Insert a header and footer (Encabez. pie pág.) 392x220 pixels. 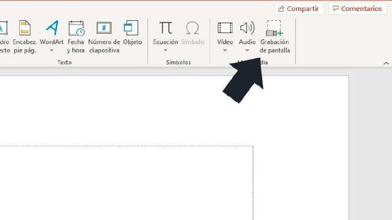25,36
